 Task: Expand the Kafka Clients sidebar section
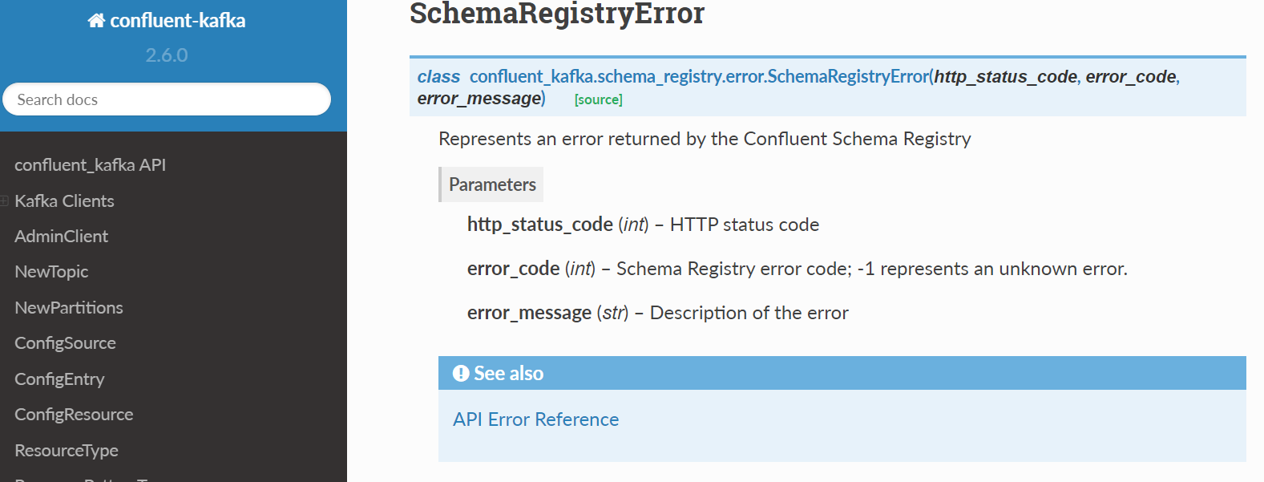click(x=4, y=200)
